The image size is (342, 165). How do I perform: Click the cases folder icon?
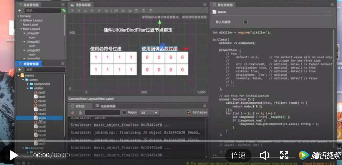[27, 80]
